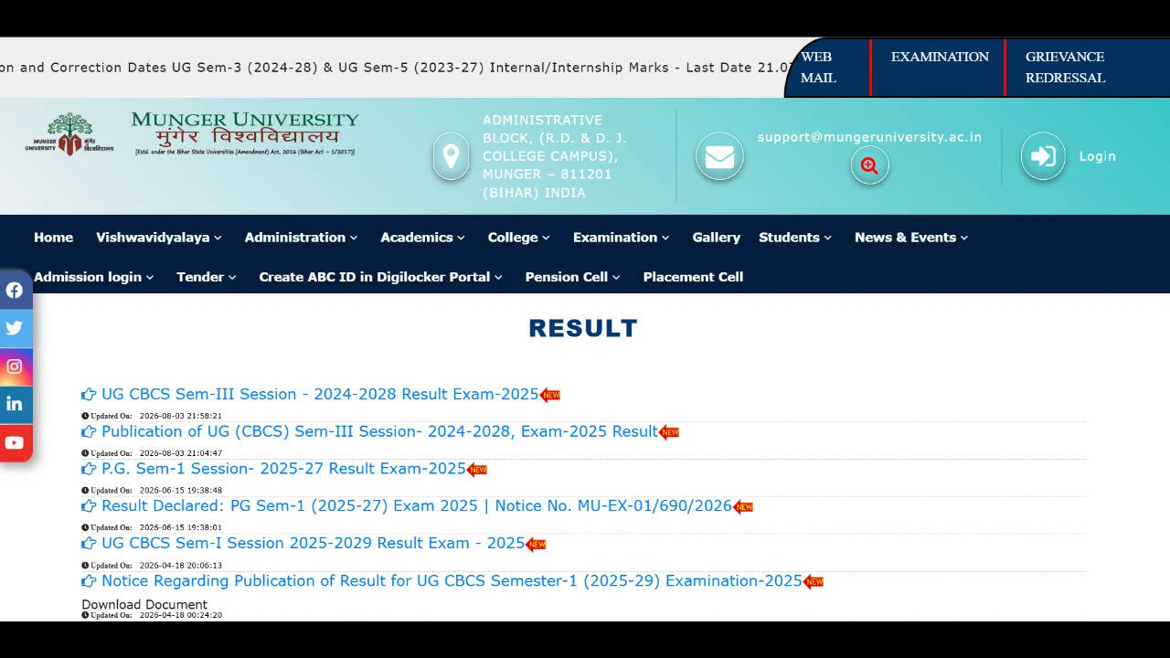This screenshot has width=1170, height=658.
Task: Open the Facebook social sidebar icon
Action: (x=16, y=291)
